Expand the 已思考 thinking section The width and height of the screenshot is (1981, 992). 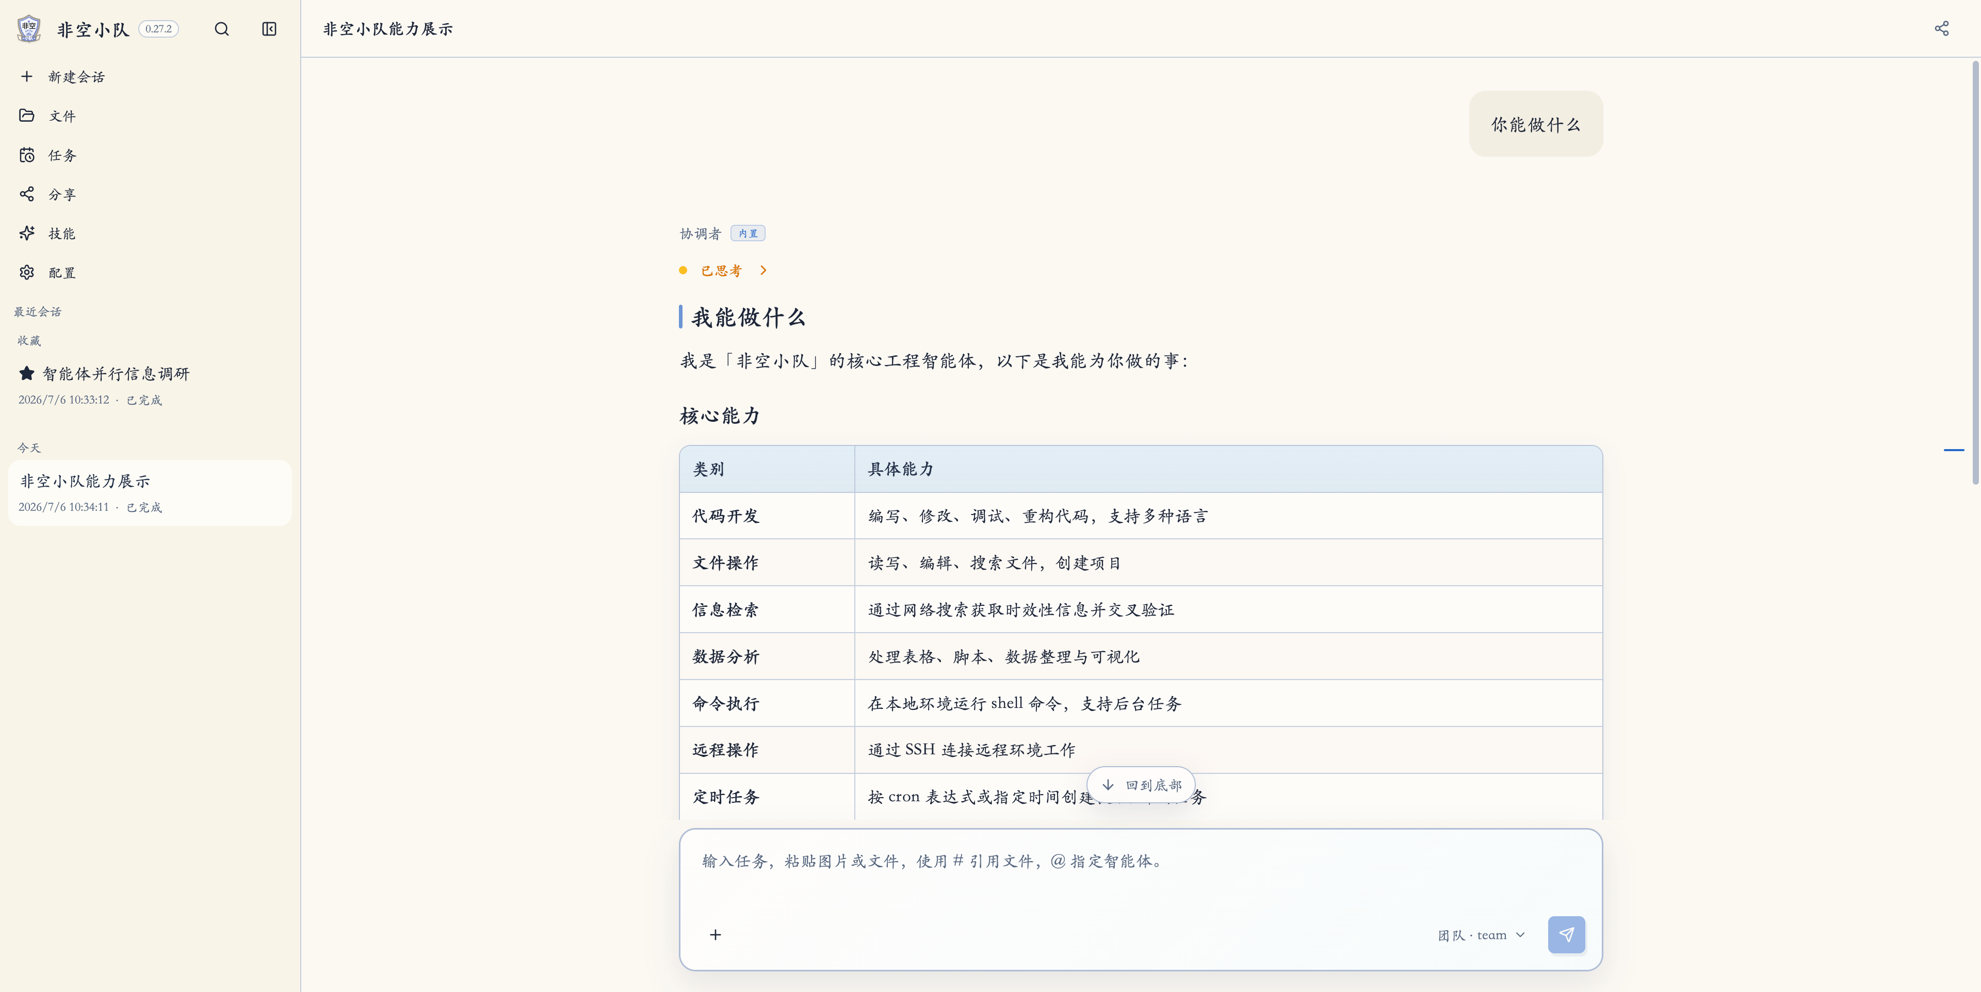coord(724,271)
